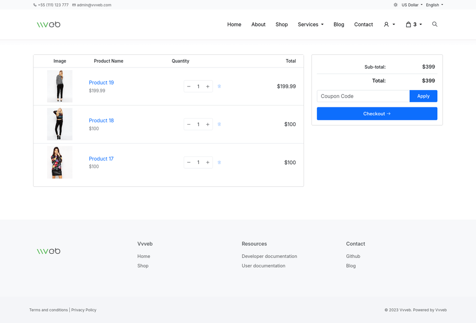Toggle the light/dark theme sun icon
Screen dimensions: 476x323
[x=396, y=5]
